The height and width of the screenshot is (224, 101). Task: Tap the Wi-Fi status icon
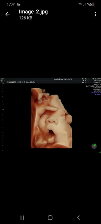(80, 4)
